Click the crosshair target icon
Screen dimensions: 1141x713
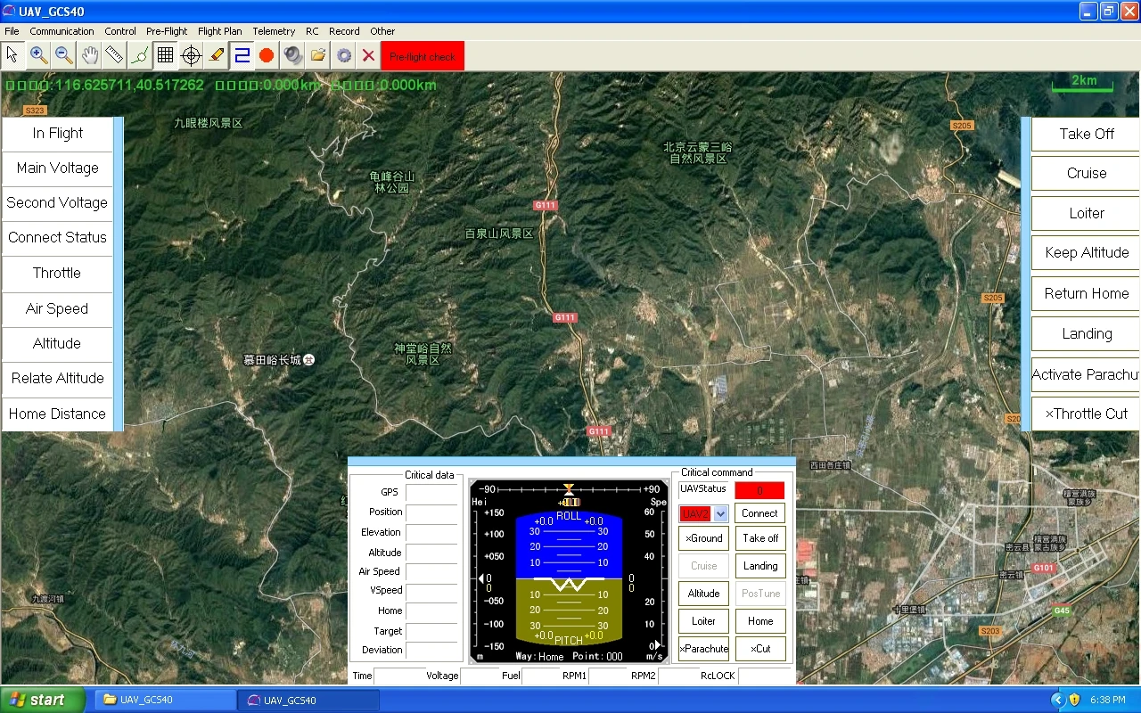(191, 55)
